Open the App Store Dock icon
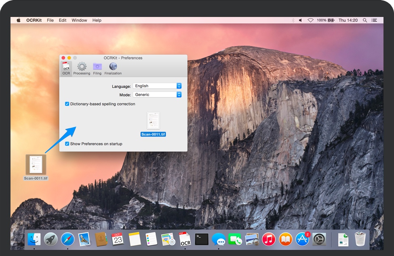The width and height of the screenshot is (394, 256). (x=302, y=239)
